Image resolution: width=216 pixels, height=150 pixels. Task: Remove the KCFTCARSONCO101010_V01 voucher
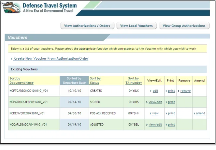pyautogui.click(x=185, y=91)
